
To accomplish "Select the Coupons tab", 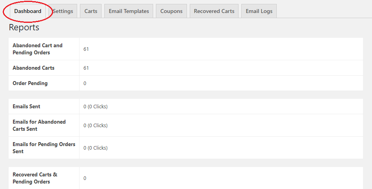I will click(171, 11).
